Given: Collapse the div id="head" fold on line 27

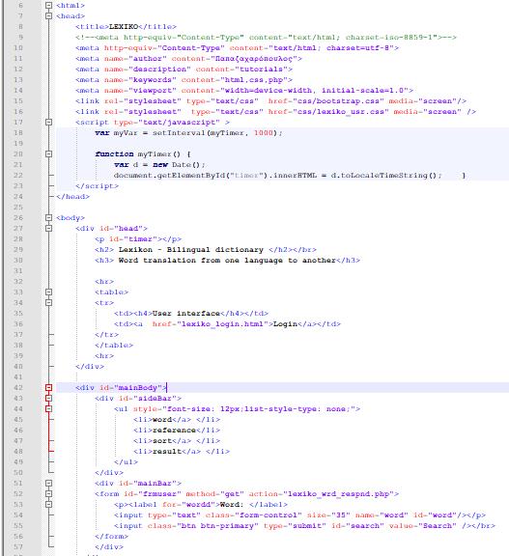Looking at the screenshot, I should point(49,229).
